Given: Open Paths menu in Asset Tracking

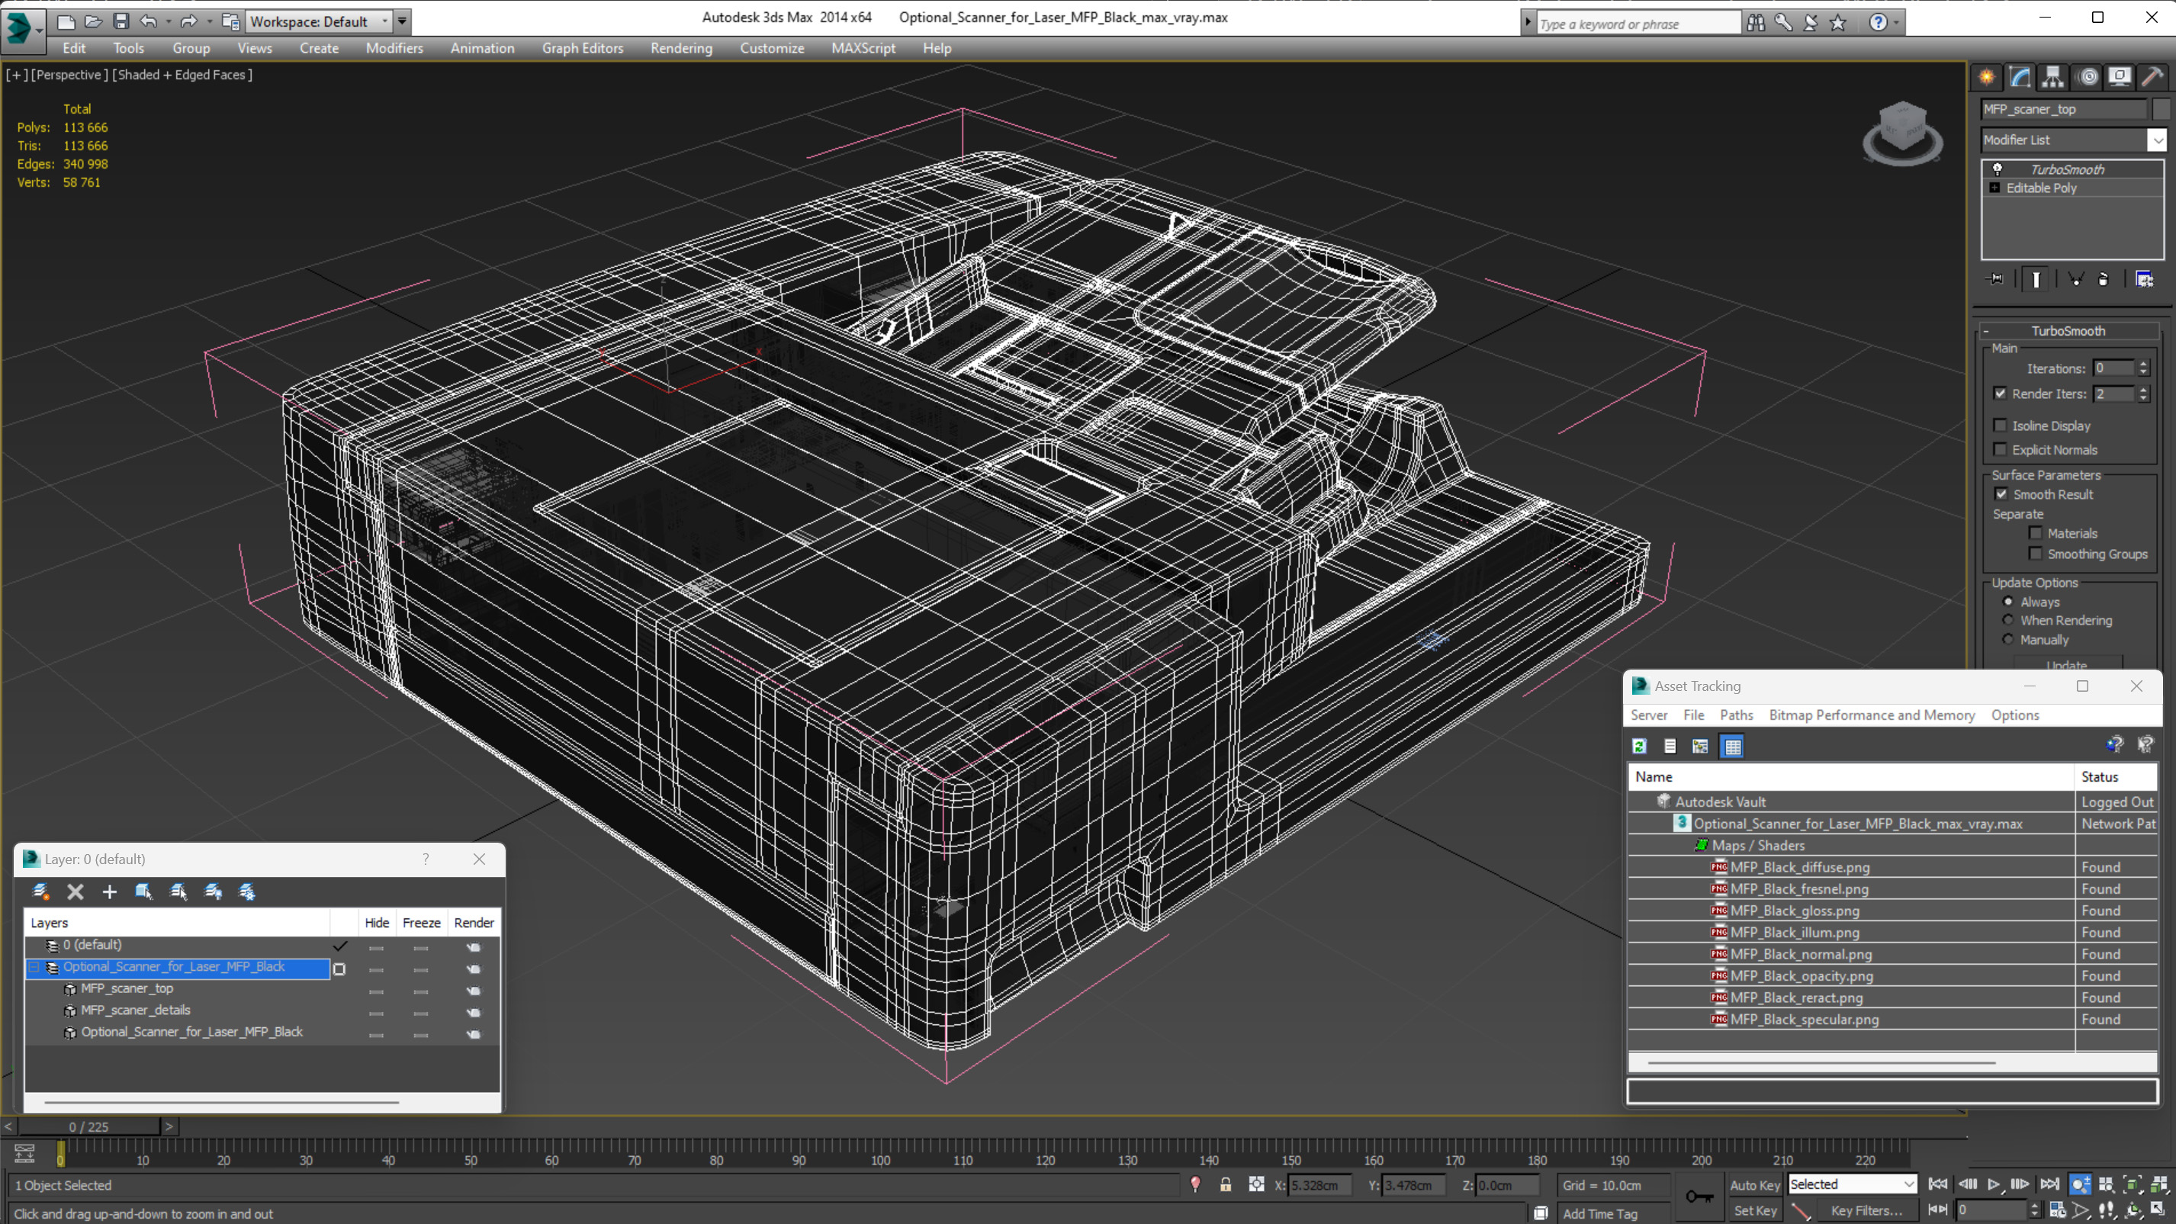Looking at the screenshot, I should [1736, 715].
